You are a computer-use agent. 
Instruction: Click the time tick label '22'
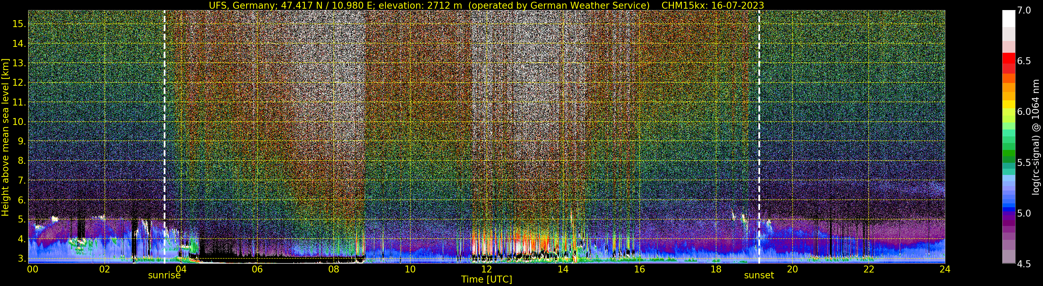coord(869,269)
